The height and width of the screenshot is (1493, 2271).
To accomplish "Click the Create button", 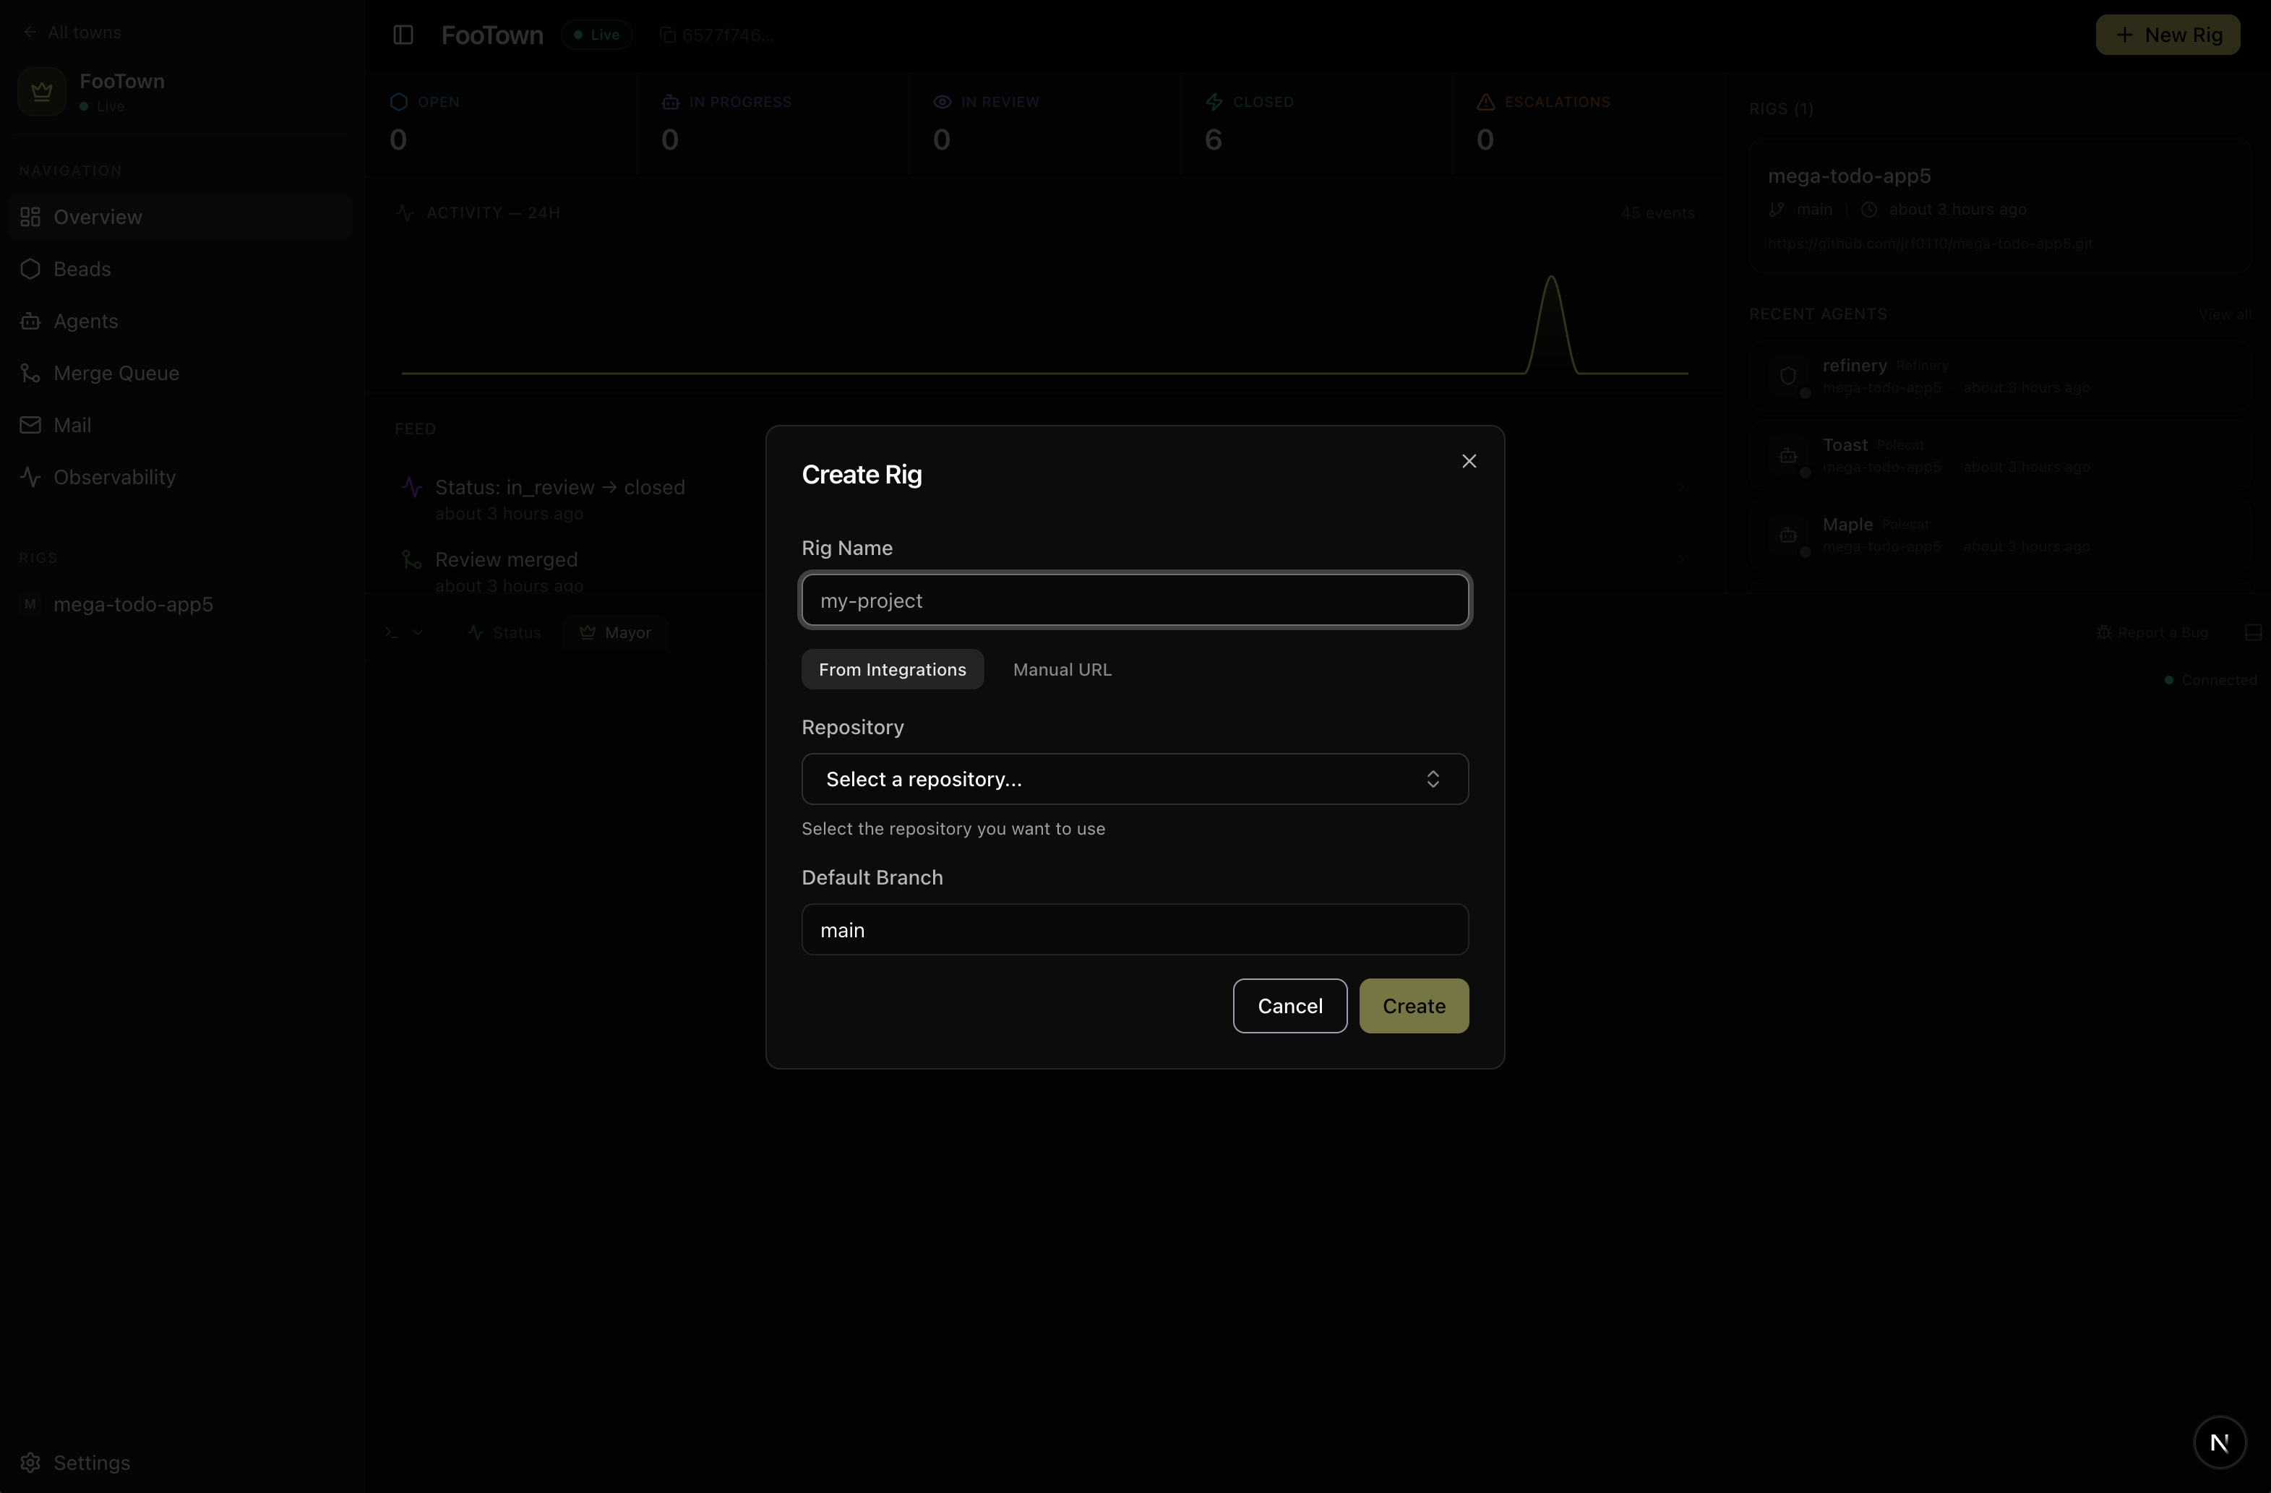I will 1414,1005.
